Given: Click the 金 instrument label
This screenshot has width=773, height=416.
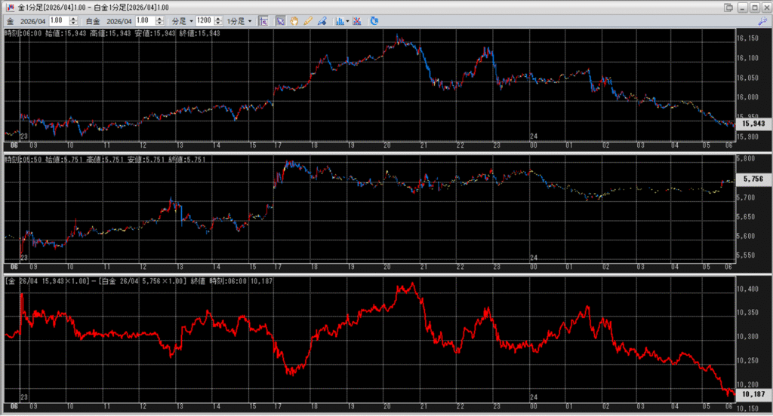Looking at the screenshot, I should point(9,21).
